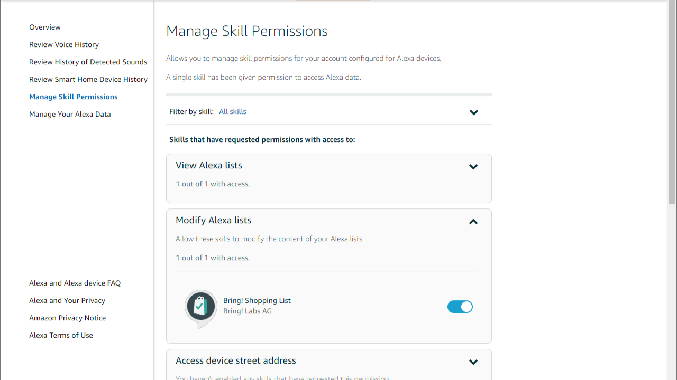Click the 'Manage Skill Permissions' page title
Screen dimensions: 677x380
[247, 31]
